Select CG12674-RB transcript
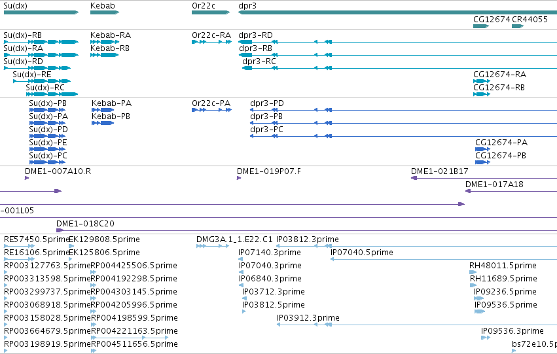 [x=482, y=94]
